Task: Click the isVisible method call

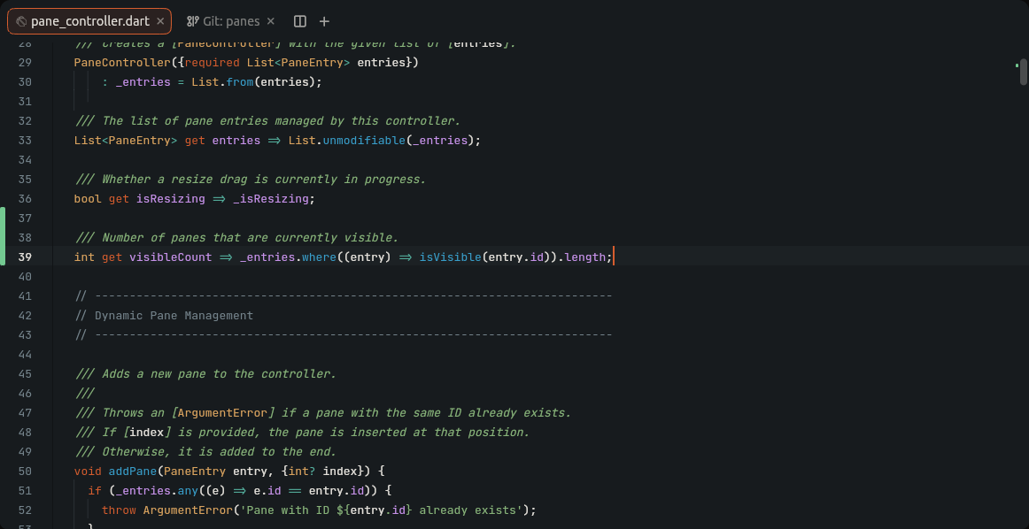Action: (x=450, y=257)
